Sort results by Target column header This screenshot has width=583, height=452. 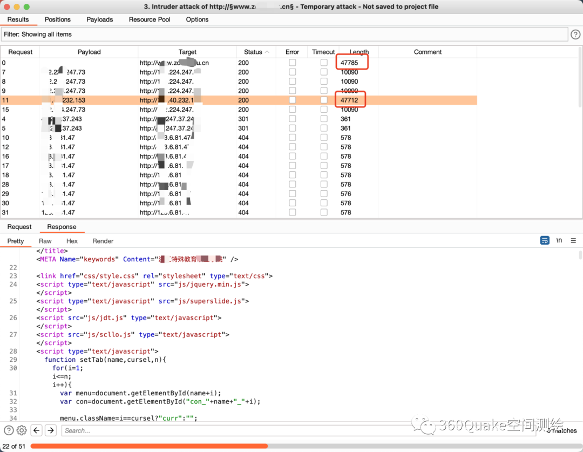(187, 52)
